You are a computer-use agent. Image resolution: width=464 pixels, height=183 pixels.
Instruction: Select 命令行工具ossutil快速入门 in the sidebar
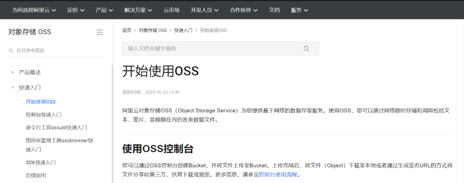tap(56, 128)
